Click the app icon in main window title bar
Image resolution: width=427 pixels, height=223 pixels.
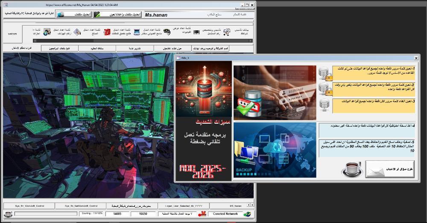6,5
